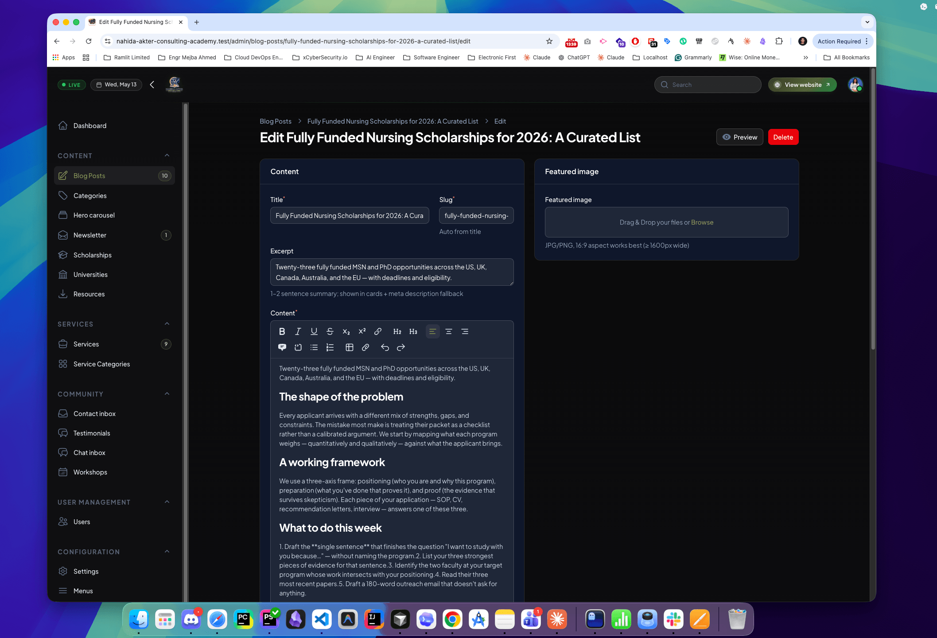
Task: Open Newsletter in the sidebar
Action: (x=114, y=235)
